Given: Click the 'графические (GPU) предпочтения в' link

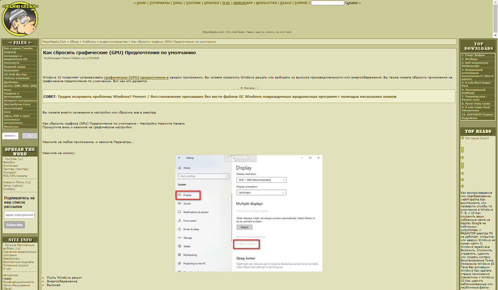Looking at the screenshot, I should click(x=136, y=77).
